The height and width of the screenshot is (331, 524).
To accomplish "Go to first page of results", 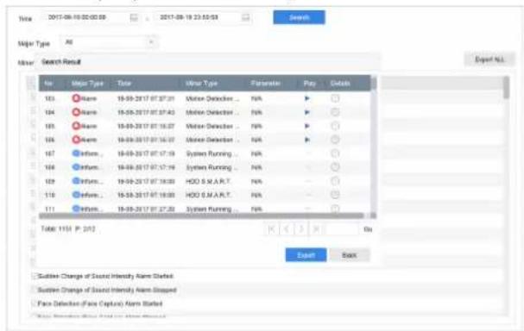I will [x=272, y=229].
